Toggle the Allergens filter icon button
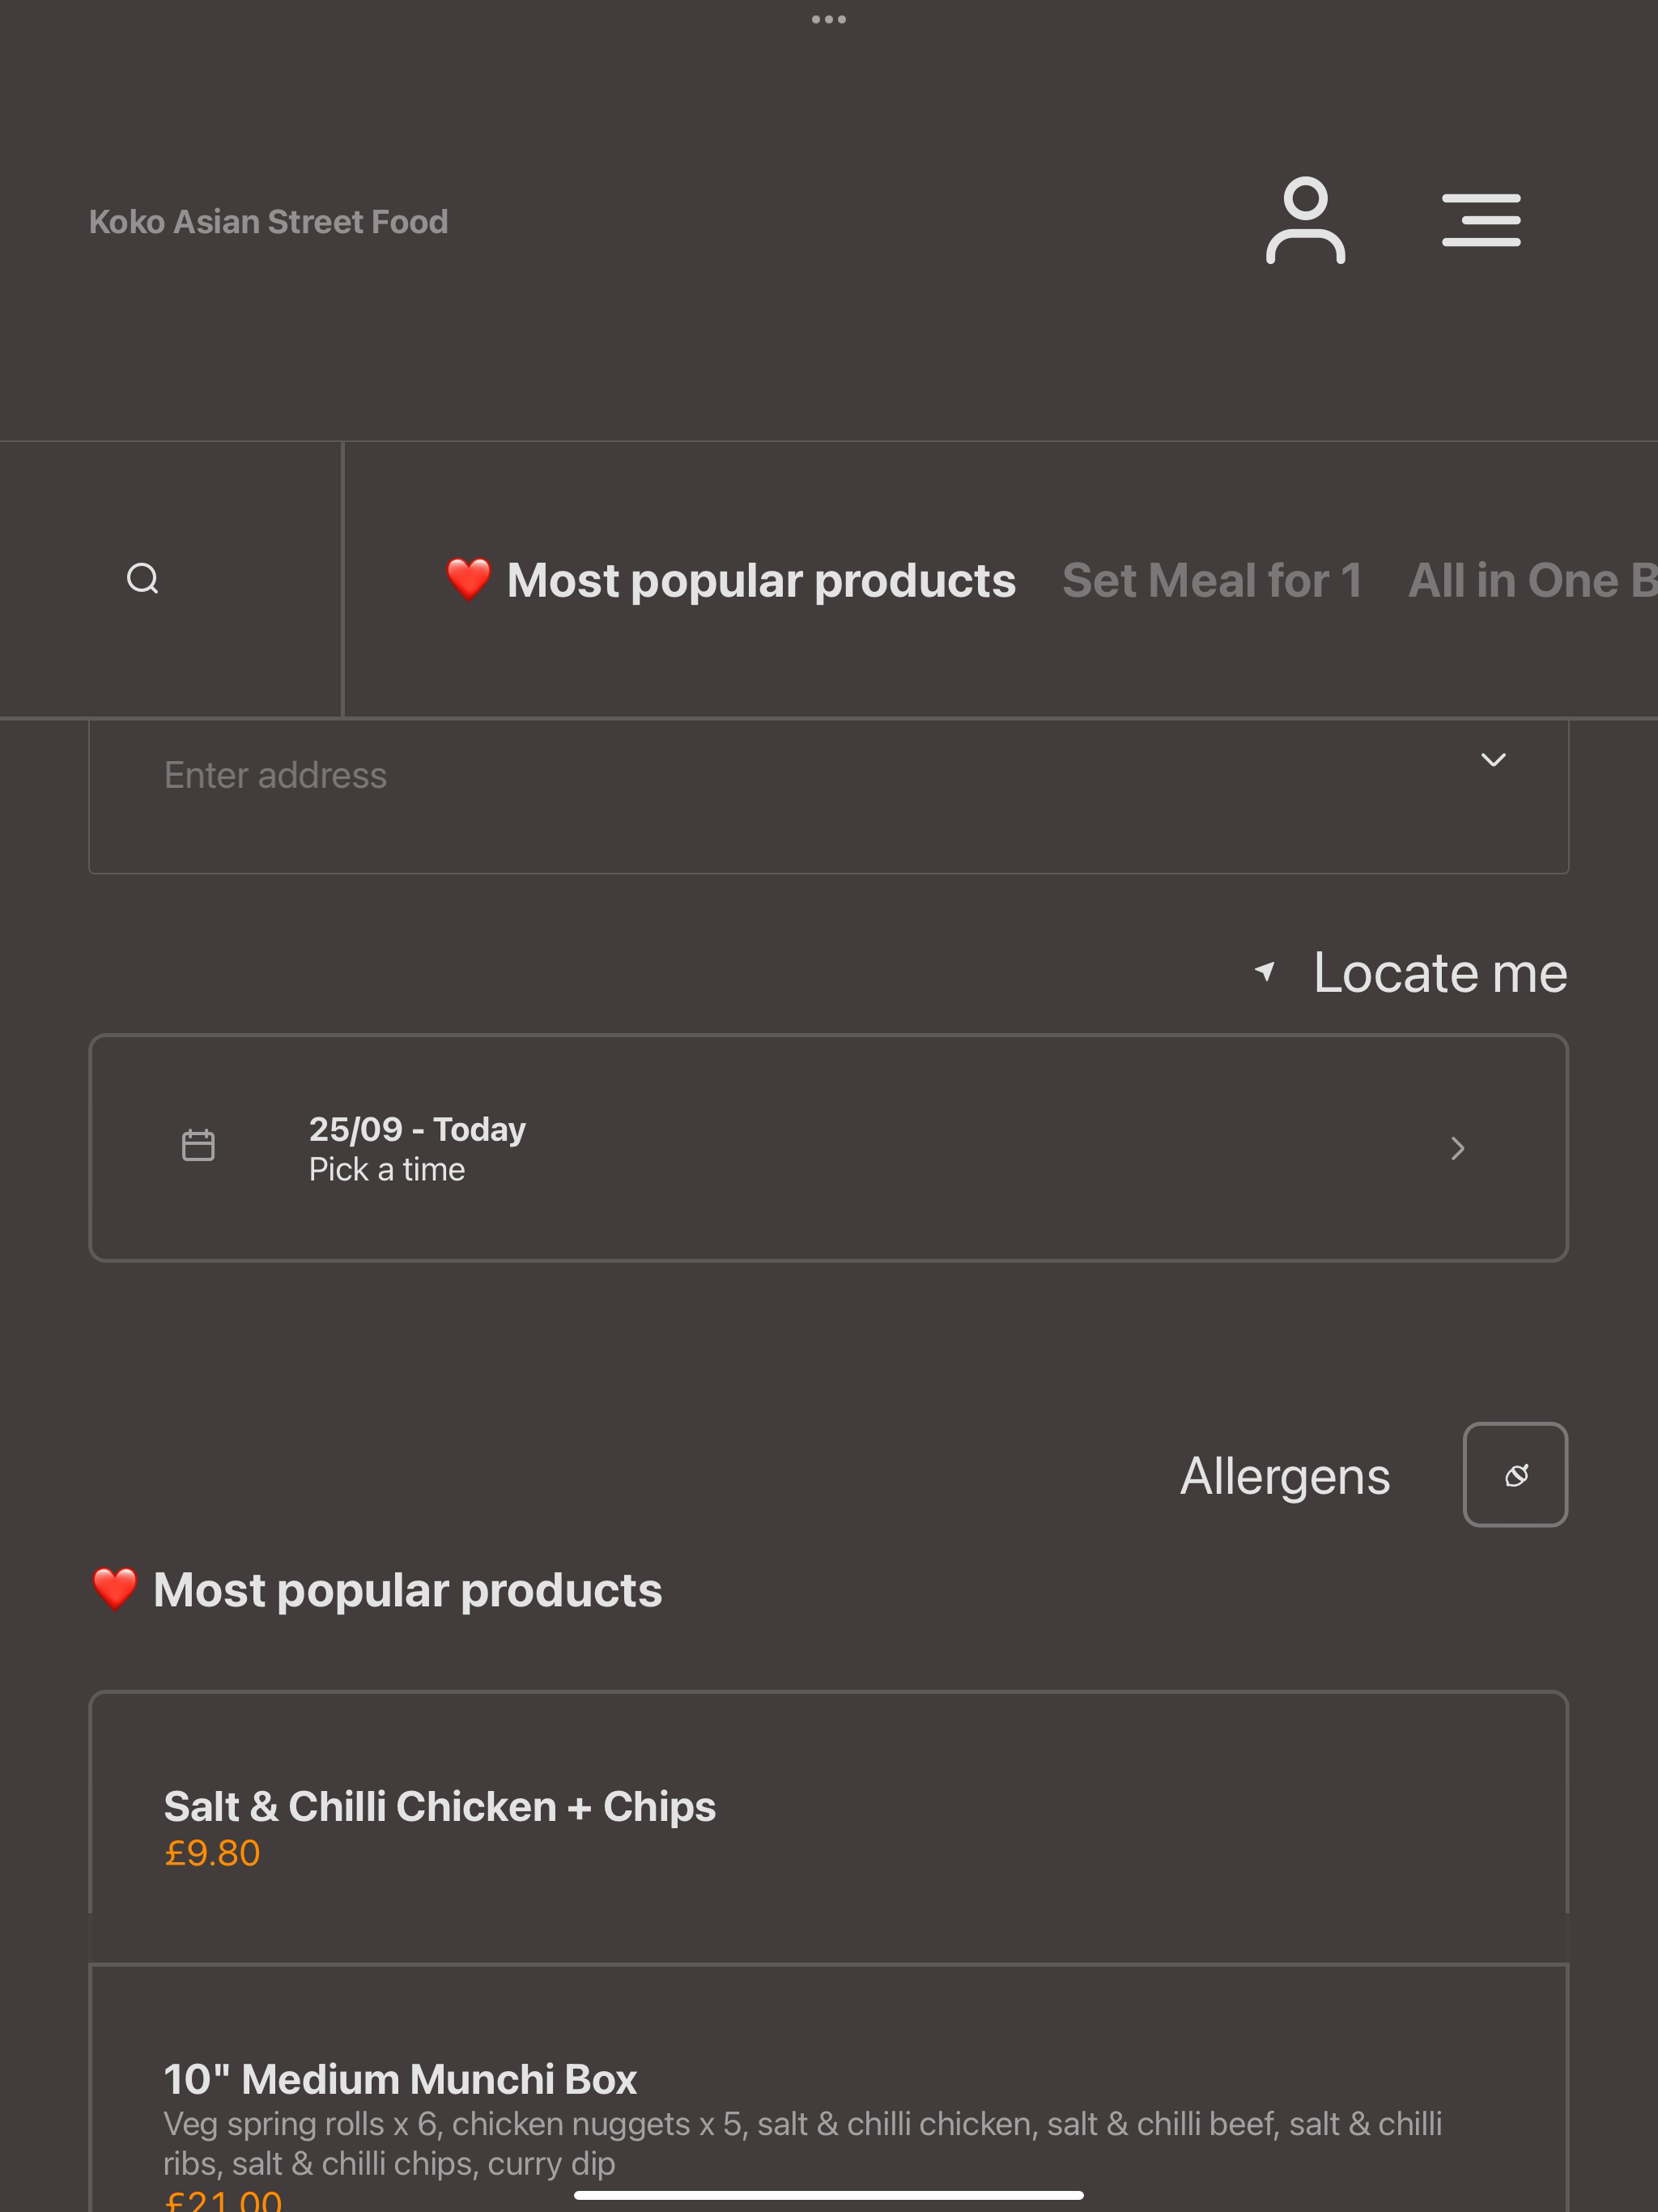 1515,1475
